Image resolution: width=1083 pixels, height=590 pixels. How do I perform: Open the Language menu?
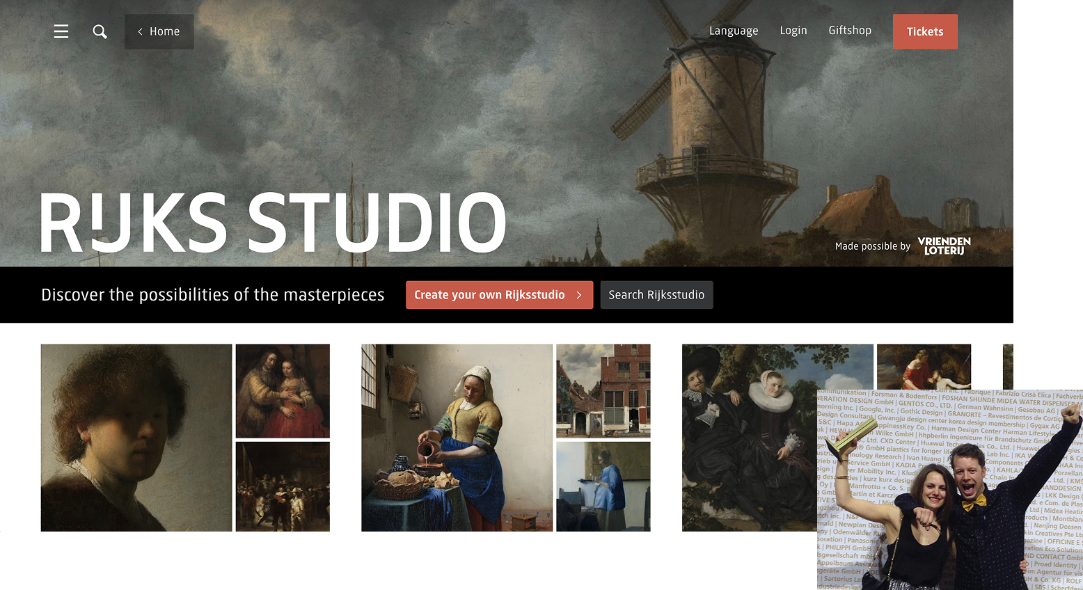tap(734, 31)
